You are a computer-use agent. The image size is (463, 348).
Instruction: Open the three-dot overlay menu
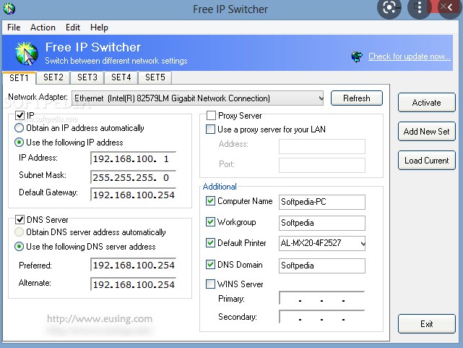point(419,8)
